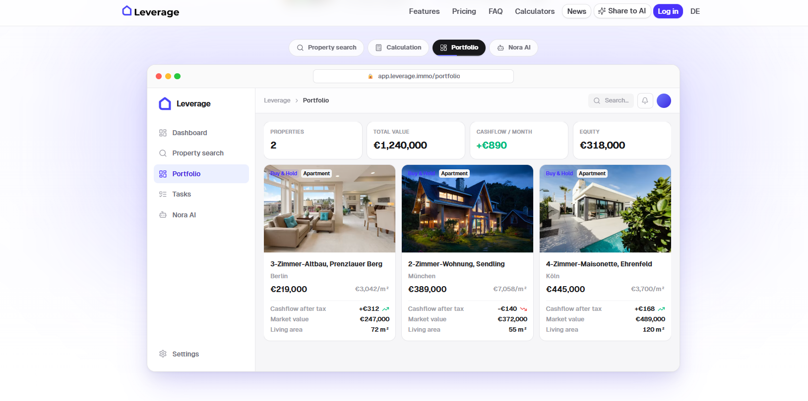Image resolution: width=808 pixels, height=401 pixels.
Task: Select the Nora AI pill tab
Action: coord(514,48)
